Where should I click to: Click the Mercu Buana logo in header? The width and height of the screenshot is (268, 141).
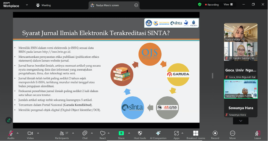click(194, 23)
